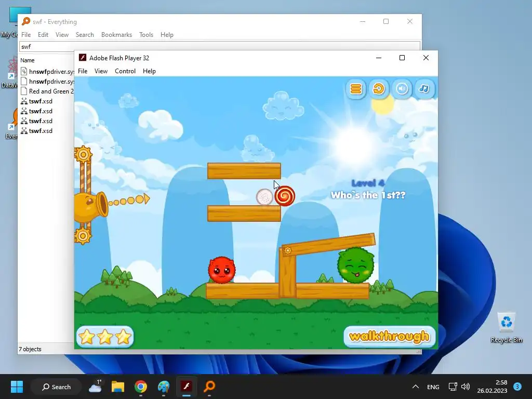
Task: Open the Edit menu in Everything window
Action: point(43,35)
